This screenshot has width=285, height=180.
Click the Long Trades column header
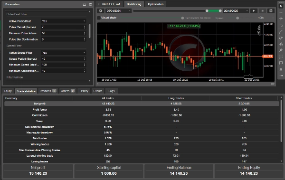click(176, 98)
